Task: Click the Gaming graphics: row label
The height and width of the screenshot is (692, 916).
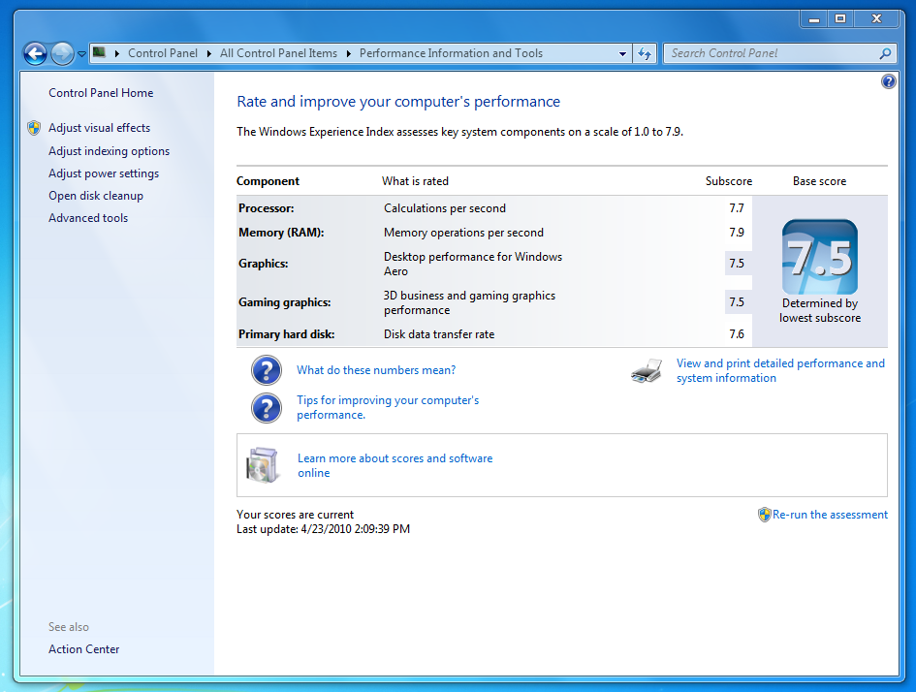Action: point(285,302)
